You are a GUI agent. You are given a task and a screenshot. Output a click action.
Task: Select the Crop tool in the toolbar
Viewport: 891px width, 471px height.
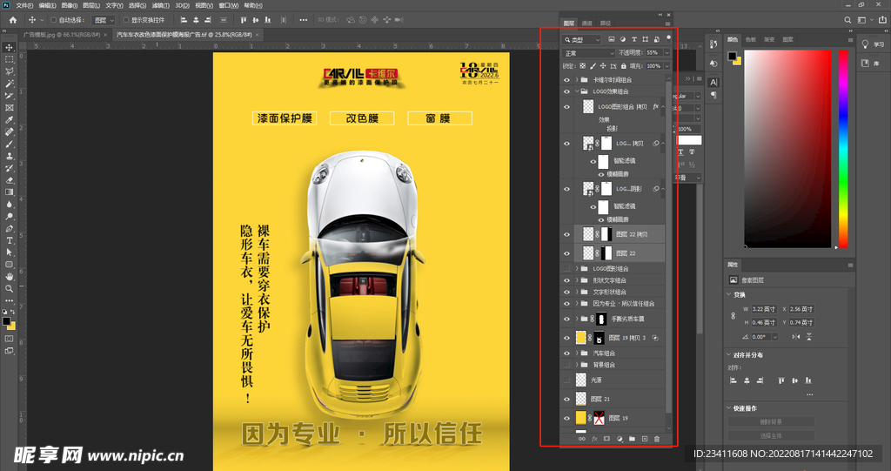point(10,95)
